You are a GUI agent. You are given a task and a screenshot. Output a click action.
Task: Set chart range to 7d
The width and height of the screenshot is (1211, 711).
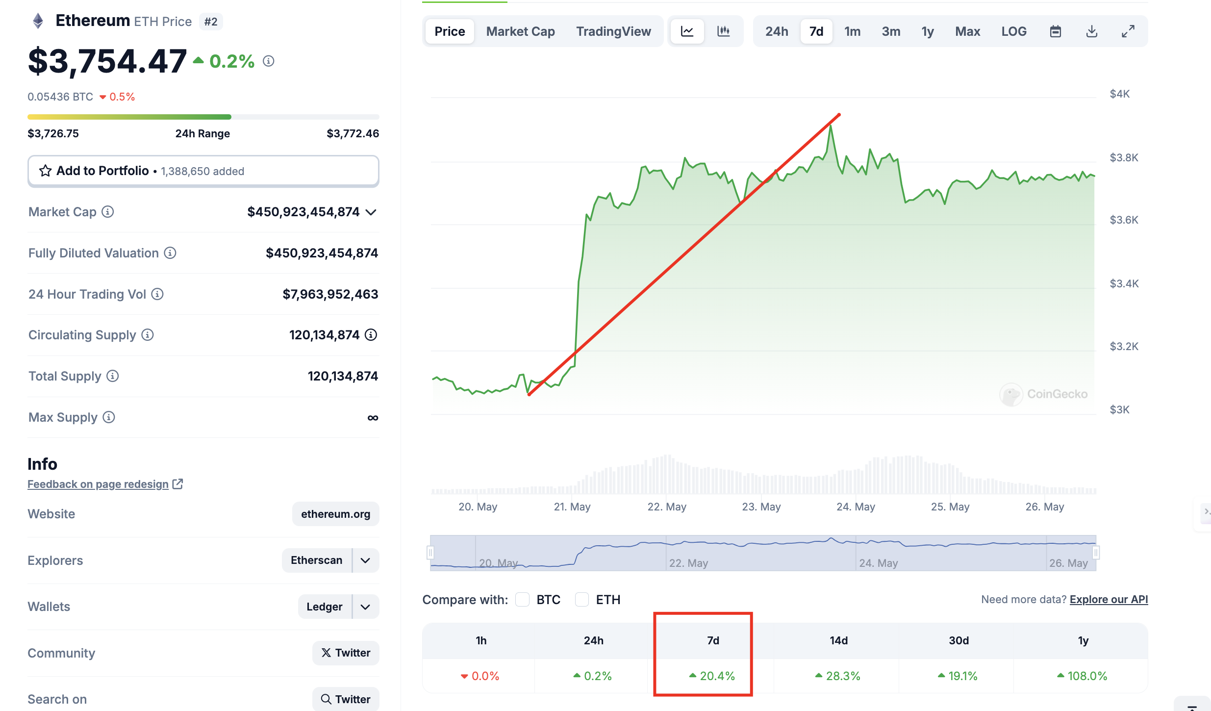pyautogui.click(x=816, y=31)
